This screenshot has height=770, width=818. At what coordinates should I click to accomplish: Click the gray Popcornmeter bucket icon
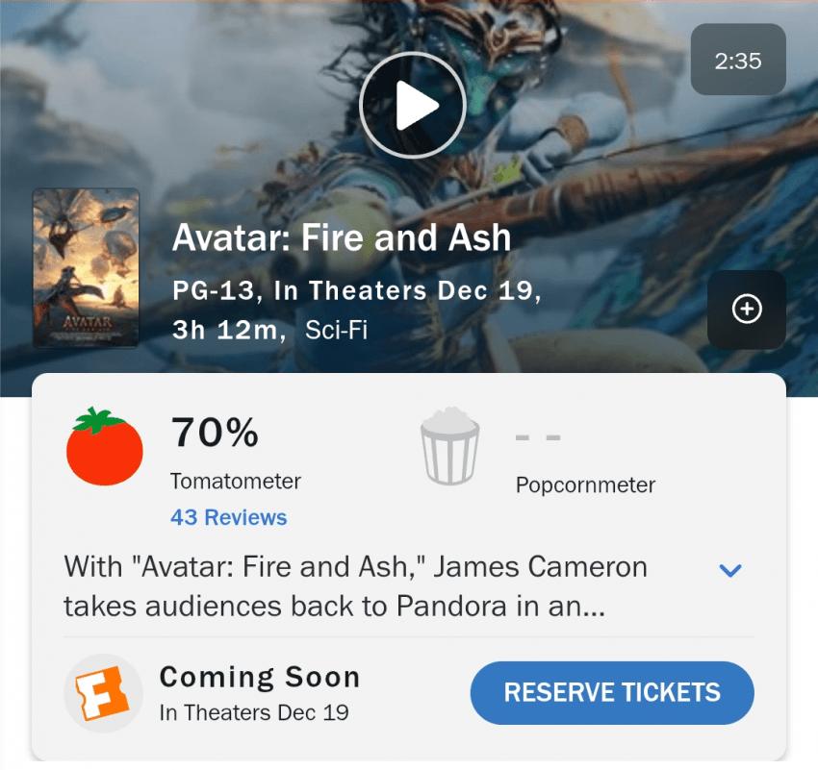(x=449, y=446)
